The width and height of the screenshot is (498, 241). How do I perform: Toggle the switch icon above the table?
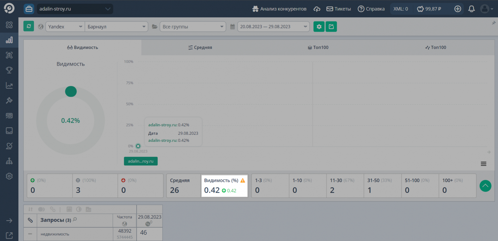41,209
